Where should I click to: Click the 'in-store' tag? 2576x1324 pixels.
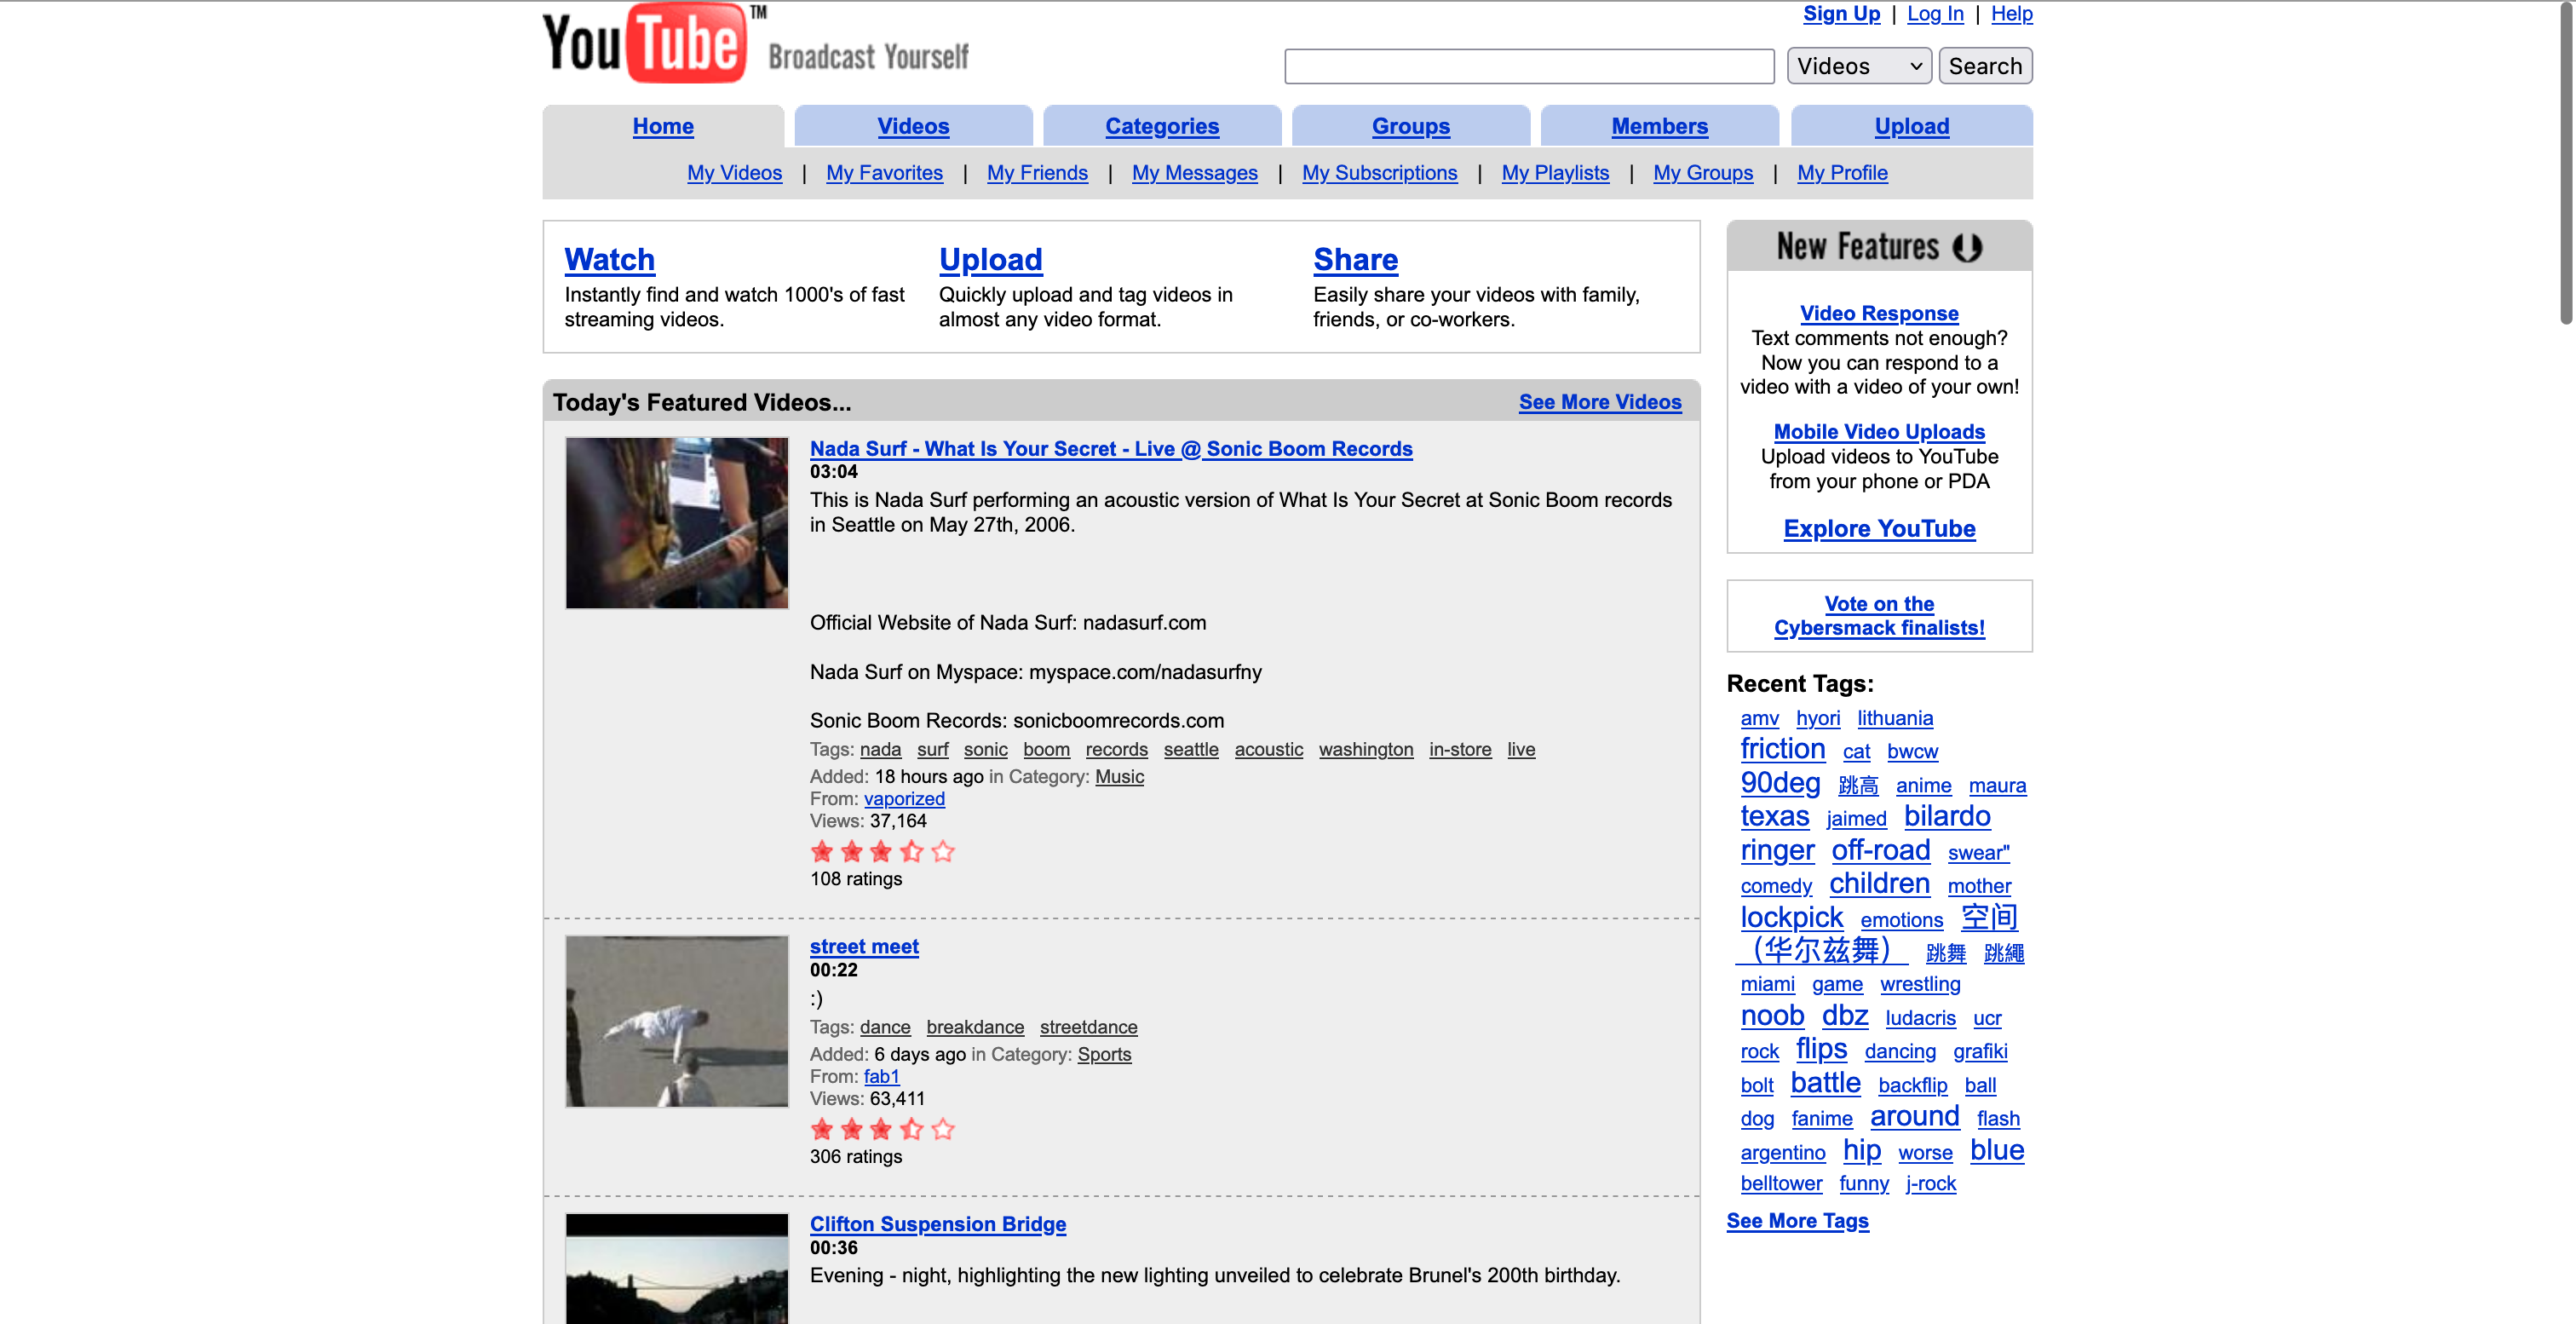1459,749
